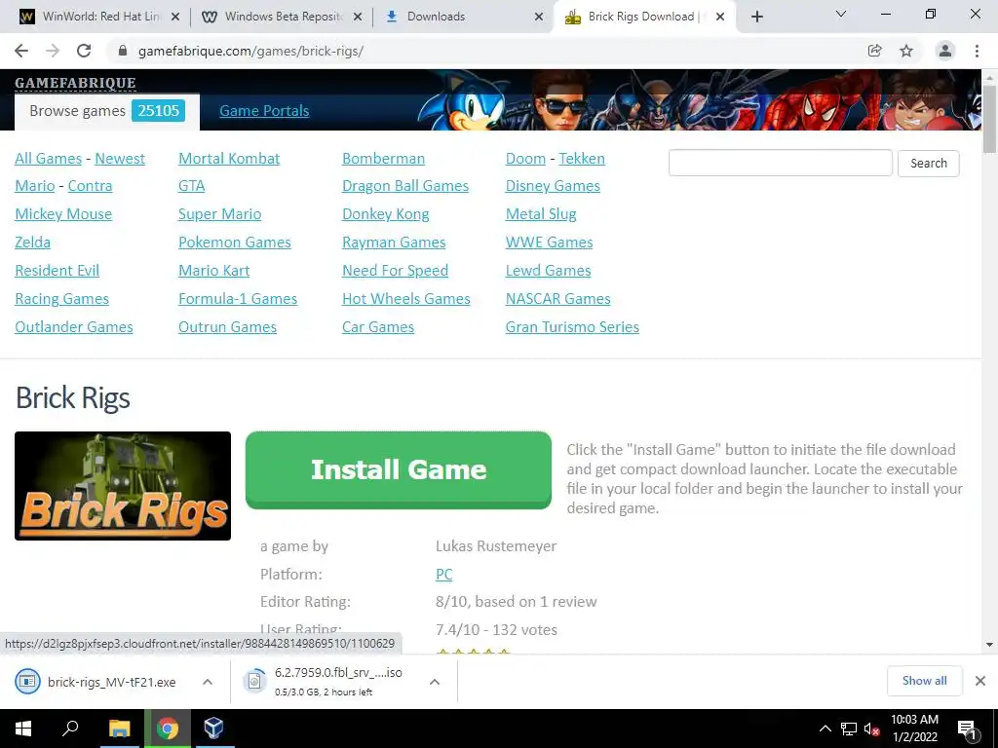Open the Game Portals tab
Image resolution: width=998 pixels, height=748 pixels.
click(264, 111)
